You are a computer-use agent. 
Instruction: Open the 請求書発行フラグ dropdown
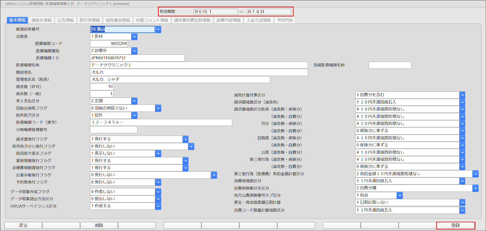coord(186,139)
